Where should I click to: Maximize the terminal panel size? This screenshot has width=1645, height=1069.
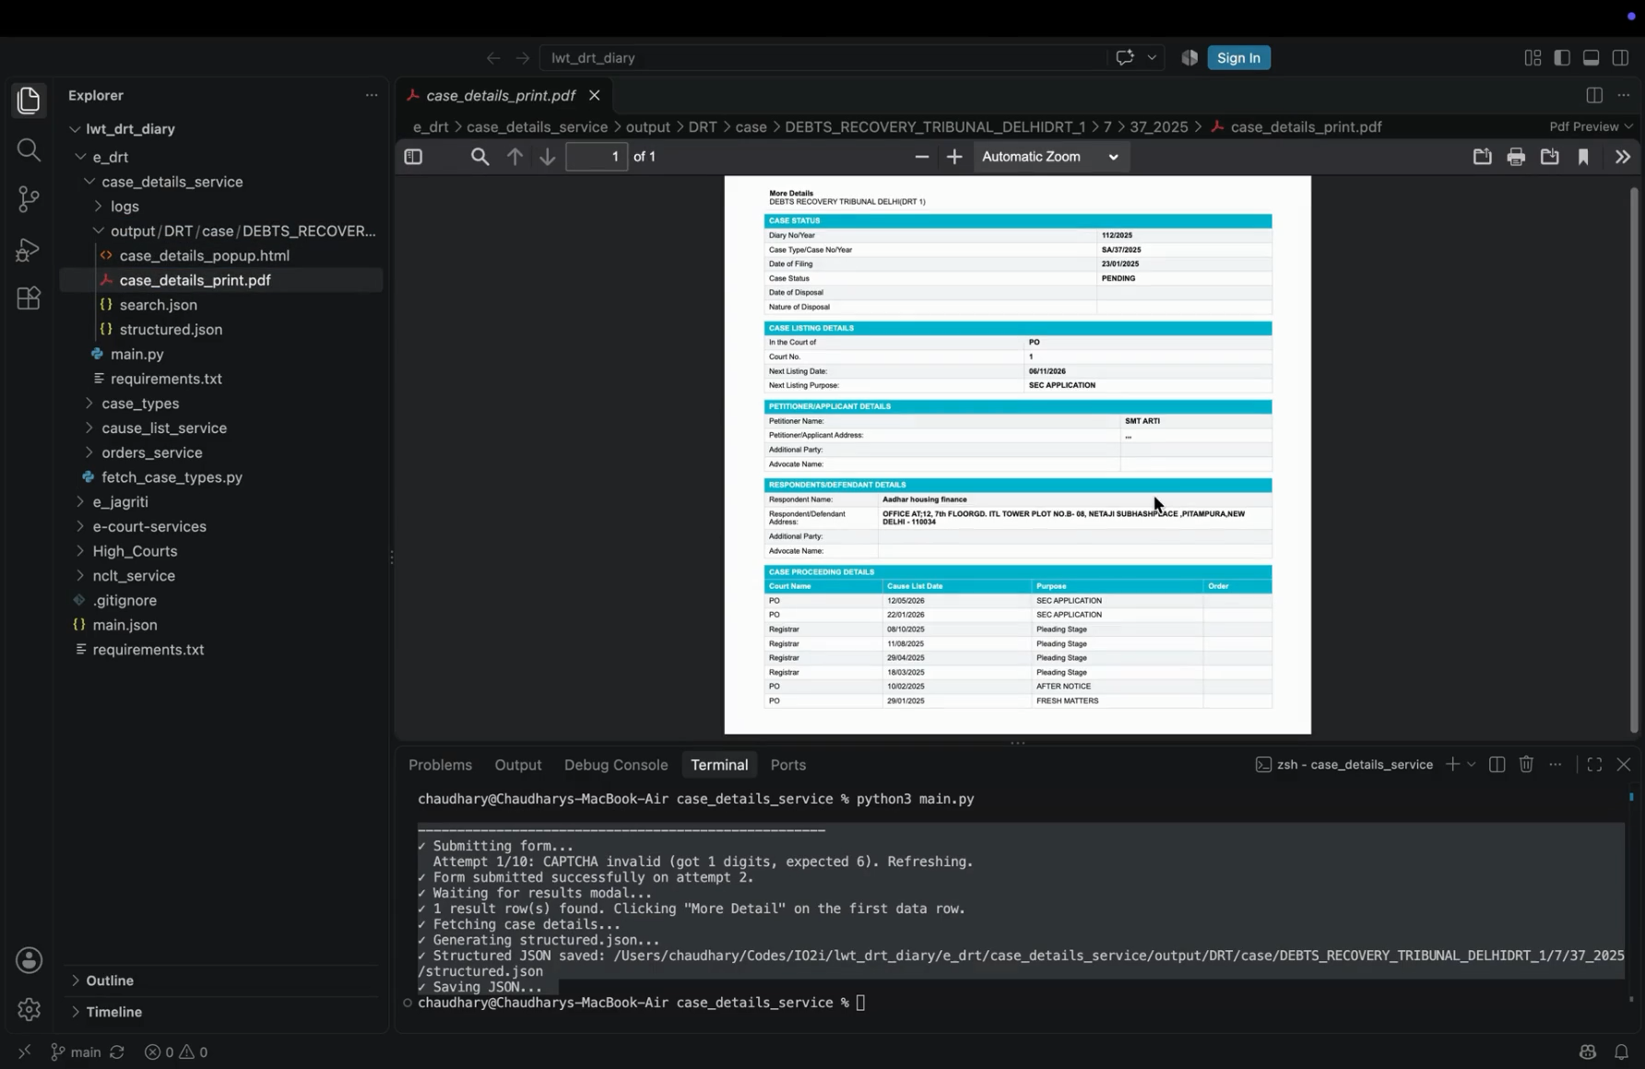pyautogui.click(x=1594, y=764)
